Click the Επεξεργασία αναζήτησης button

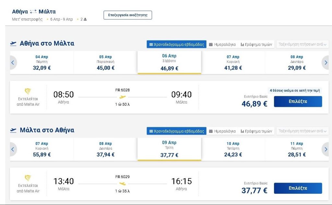[x=128, y=15]
